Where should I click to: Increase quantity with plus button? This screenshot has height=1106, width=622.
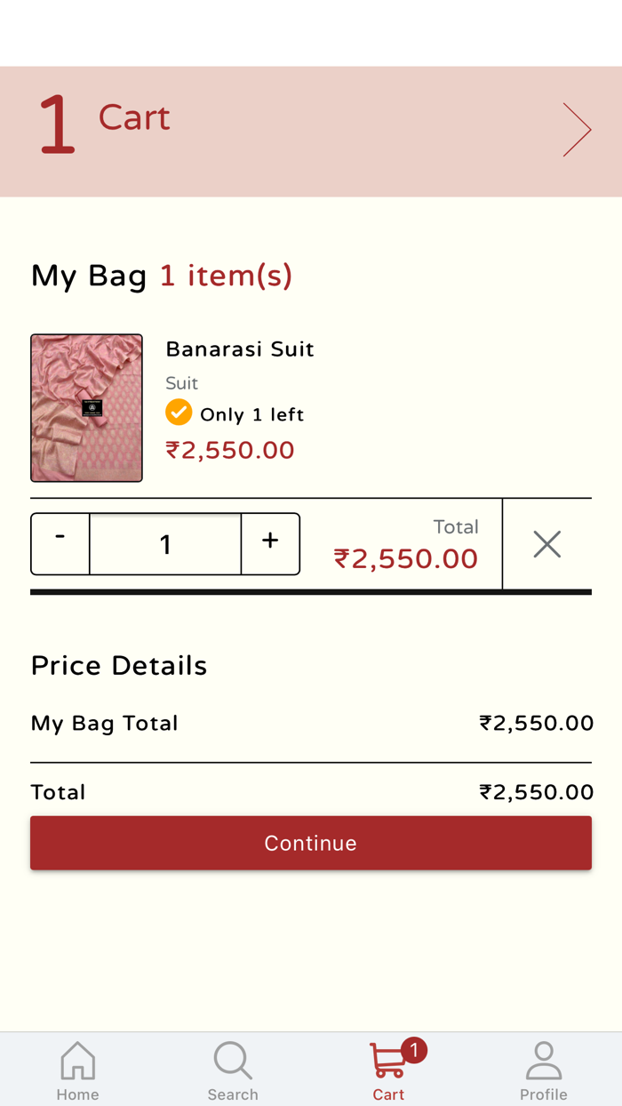click(x=270, y=543)
